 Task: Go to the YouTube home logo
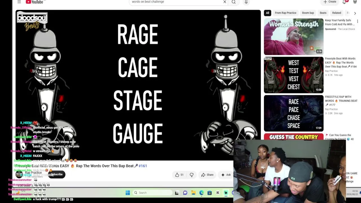pyautogui.click(x=34, y=2)
